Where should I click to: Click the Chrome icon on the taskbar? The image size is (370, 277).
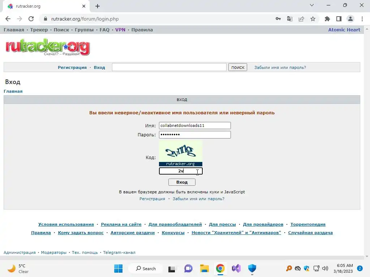coord(220,268)
